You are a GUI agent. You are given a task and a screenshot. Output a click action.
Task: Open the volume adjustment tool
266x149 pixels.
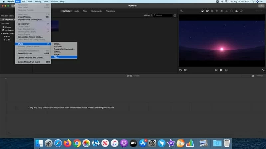[x=222, y=11]
